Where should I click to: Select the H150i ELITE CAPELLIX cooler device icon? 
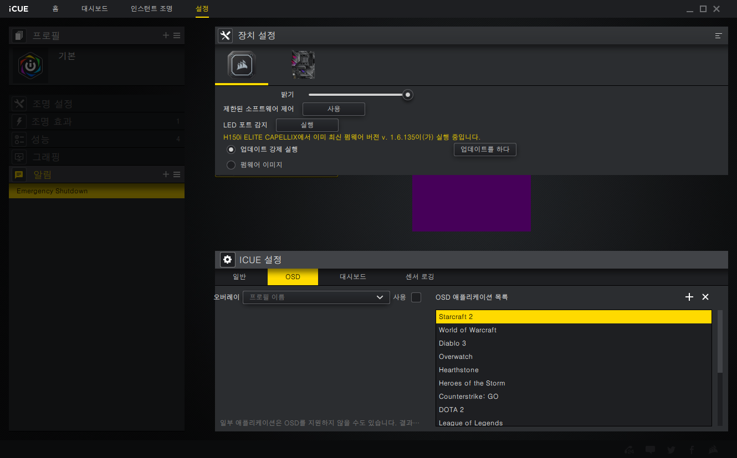pos(242,65)
